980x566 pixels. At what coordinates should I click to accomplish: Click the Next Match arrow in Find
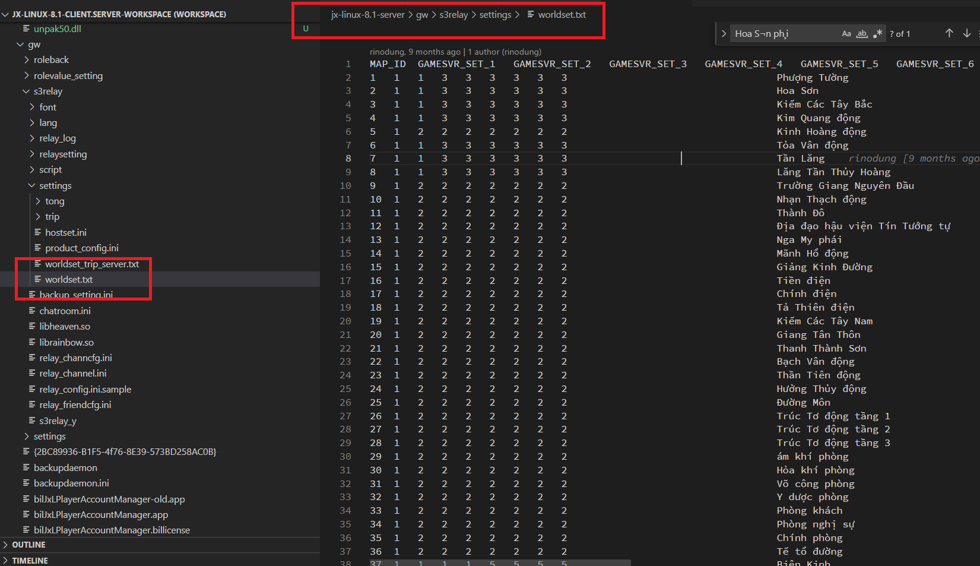(x=968, y=33)
